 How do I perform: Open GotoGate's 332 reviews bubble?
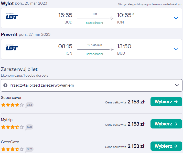click(29, 149)
